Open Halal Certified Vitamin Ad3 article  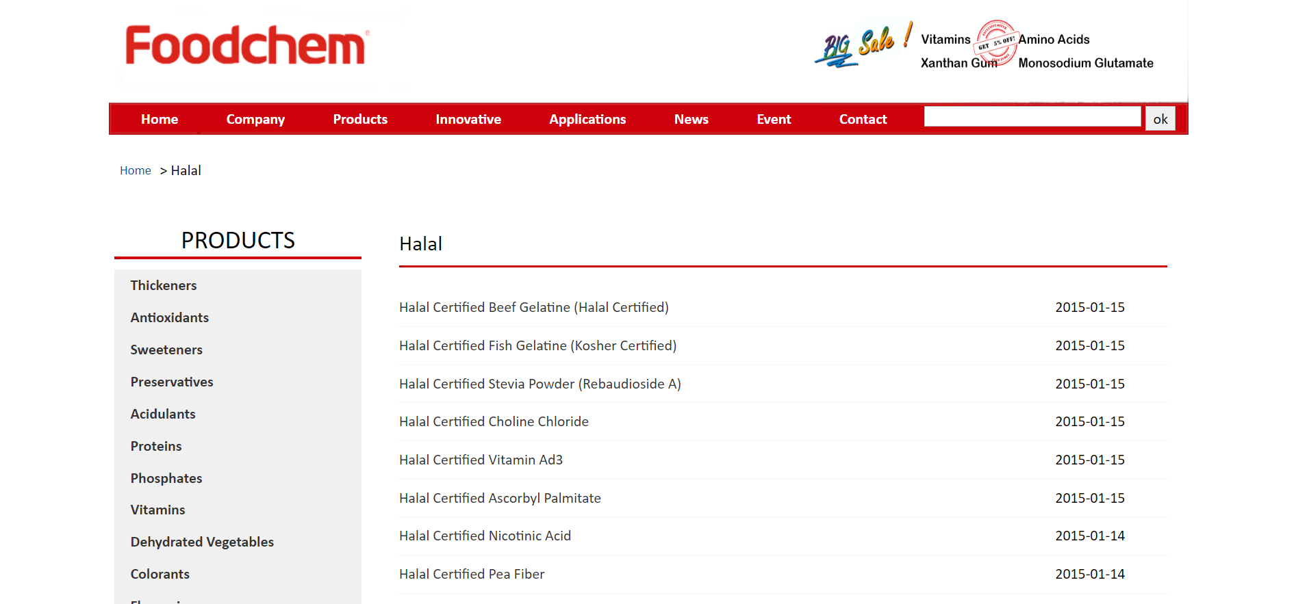point(481,460)
